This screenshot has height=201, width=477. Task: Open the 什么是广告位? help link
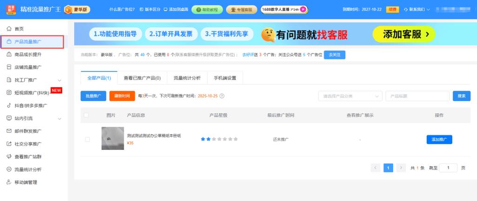[x=122, y=9]
